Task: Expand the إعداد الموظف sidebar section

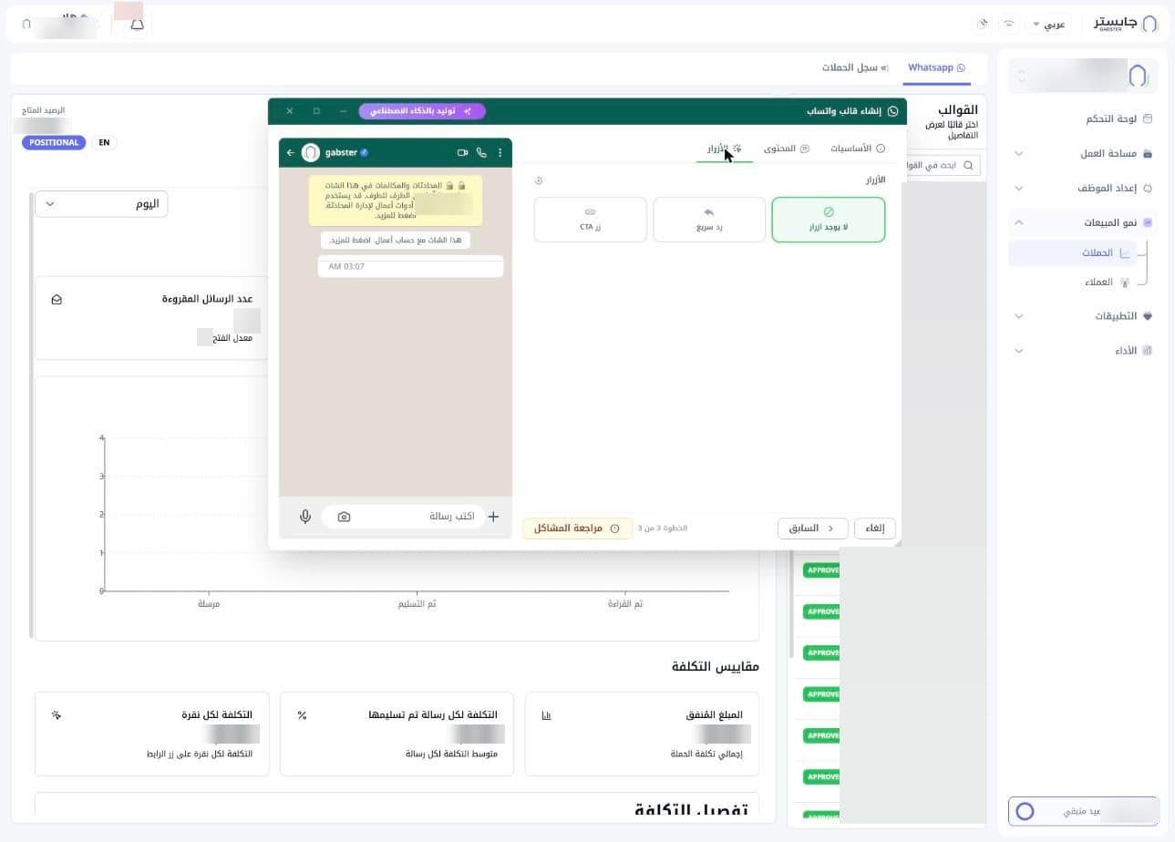Action: (x=1083, y=188)
